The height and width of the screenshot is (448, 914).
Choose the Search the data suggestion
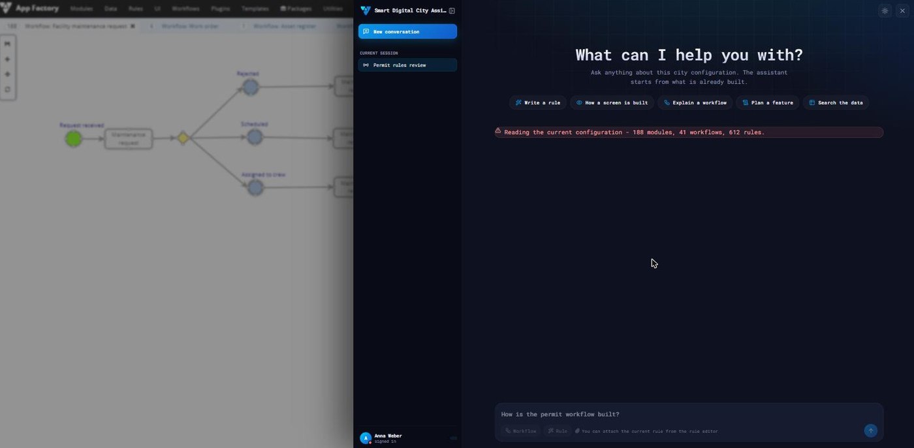tap(836, 103)
